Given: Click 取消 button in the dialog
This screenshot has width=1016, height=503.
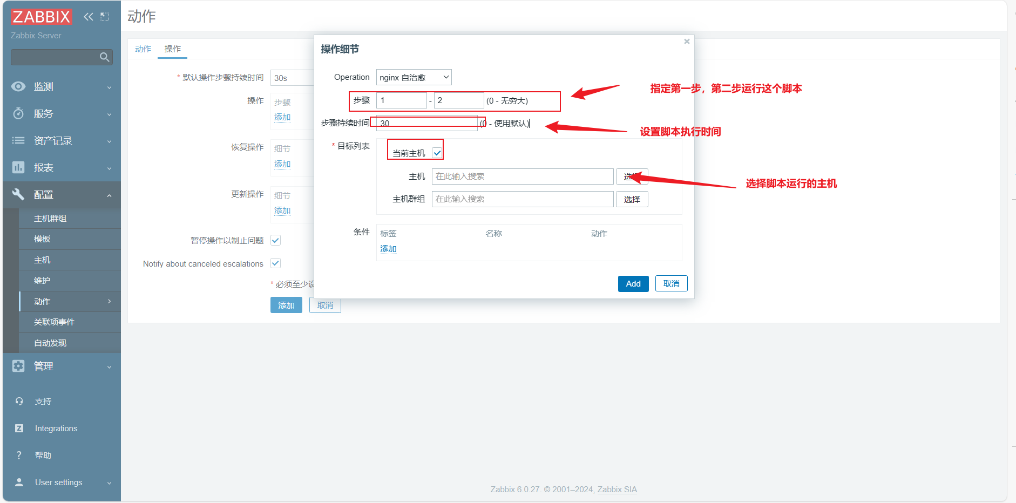Looking at the screenshot, I should (x=671, y=283).
